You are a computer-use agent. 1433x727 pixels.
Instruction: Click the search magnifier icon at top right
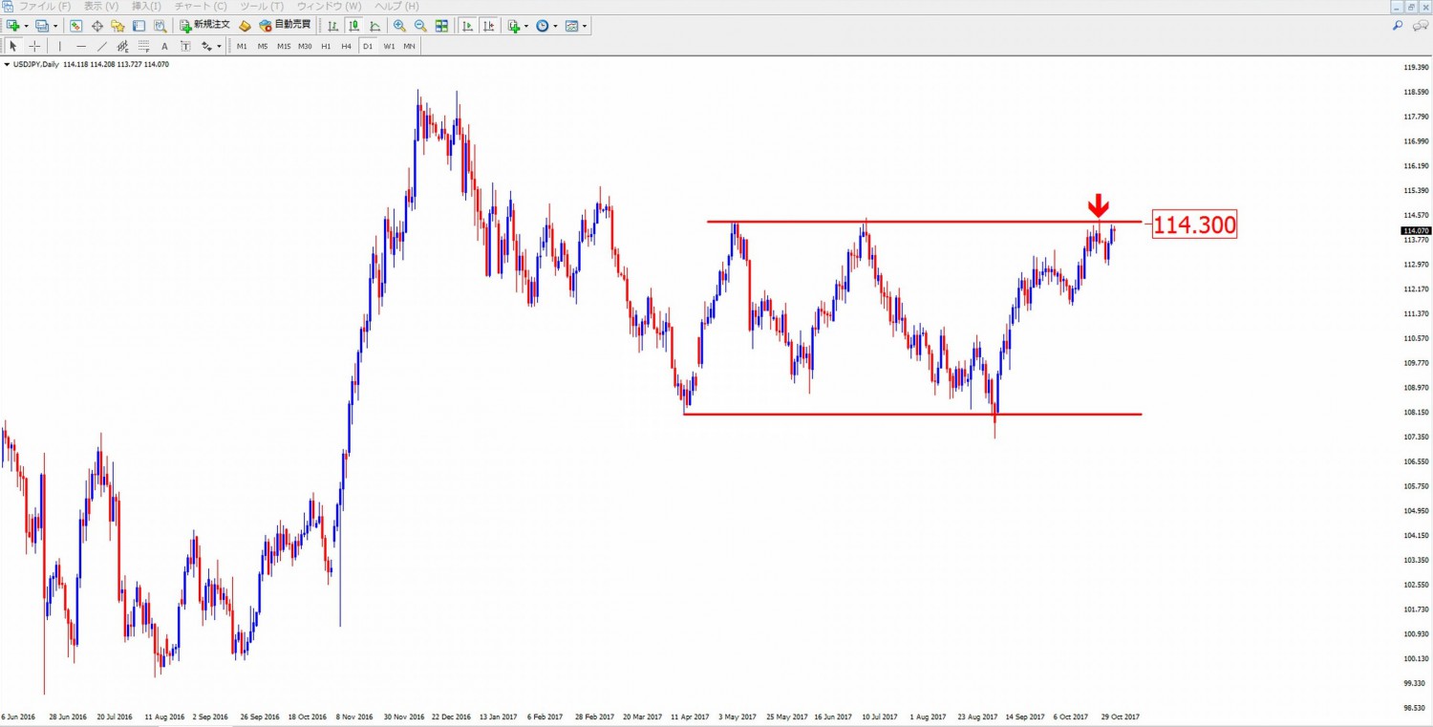pyautogui.click(x=1398, y=26)
